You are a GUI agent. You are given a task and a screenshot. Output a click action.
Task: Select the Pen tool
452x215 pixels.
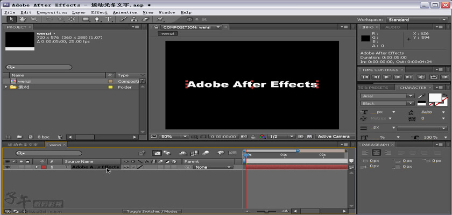pyautogui.click(x=97, y=19)
